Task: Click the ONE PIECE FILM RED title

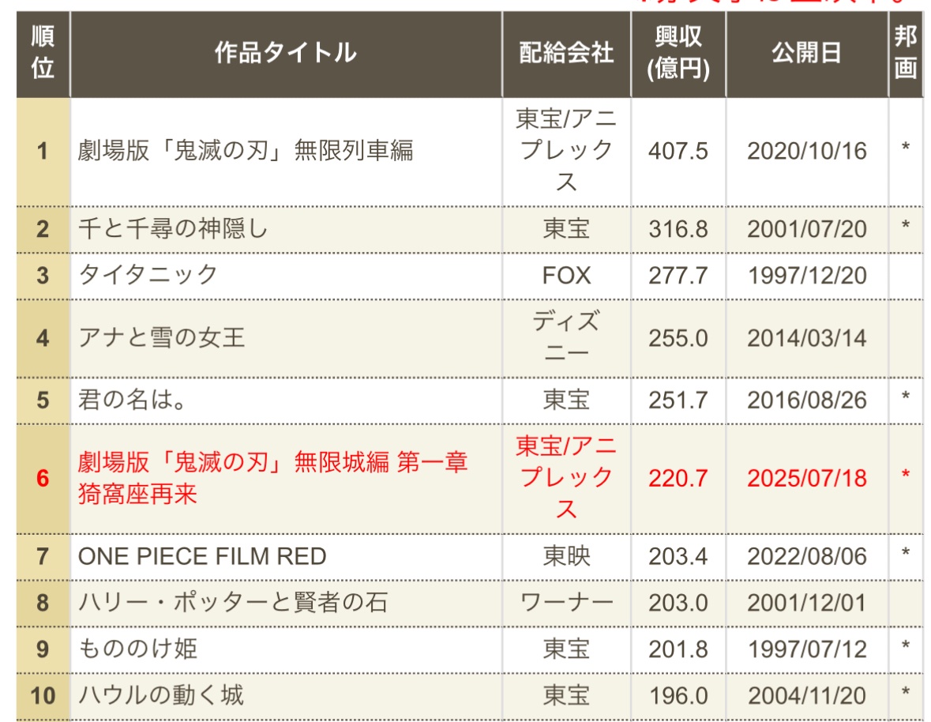Action: tap(202, 556)
